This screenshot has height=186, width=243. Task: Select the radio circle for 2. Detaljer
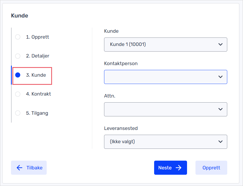tap(18, 56)
